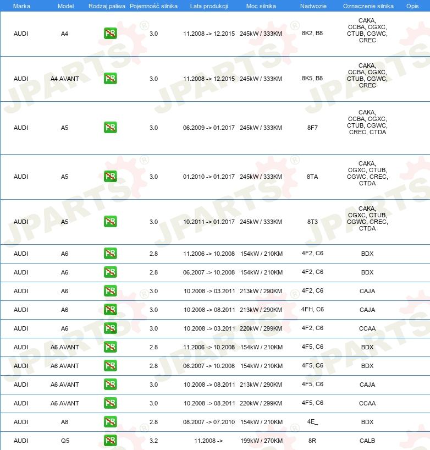
Task: Click engine codes cell in the A4 8K2 row
Action: 367,30
